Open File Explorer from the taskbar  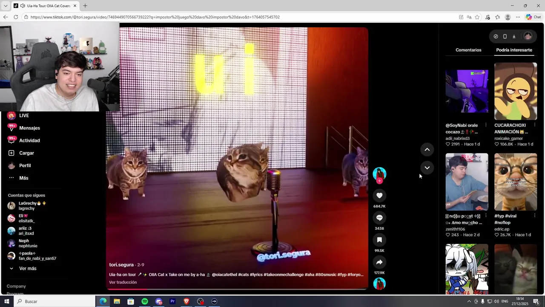[x=117, y=301]
